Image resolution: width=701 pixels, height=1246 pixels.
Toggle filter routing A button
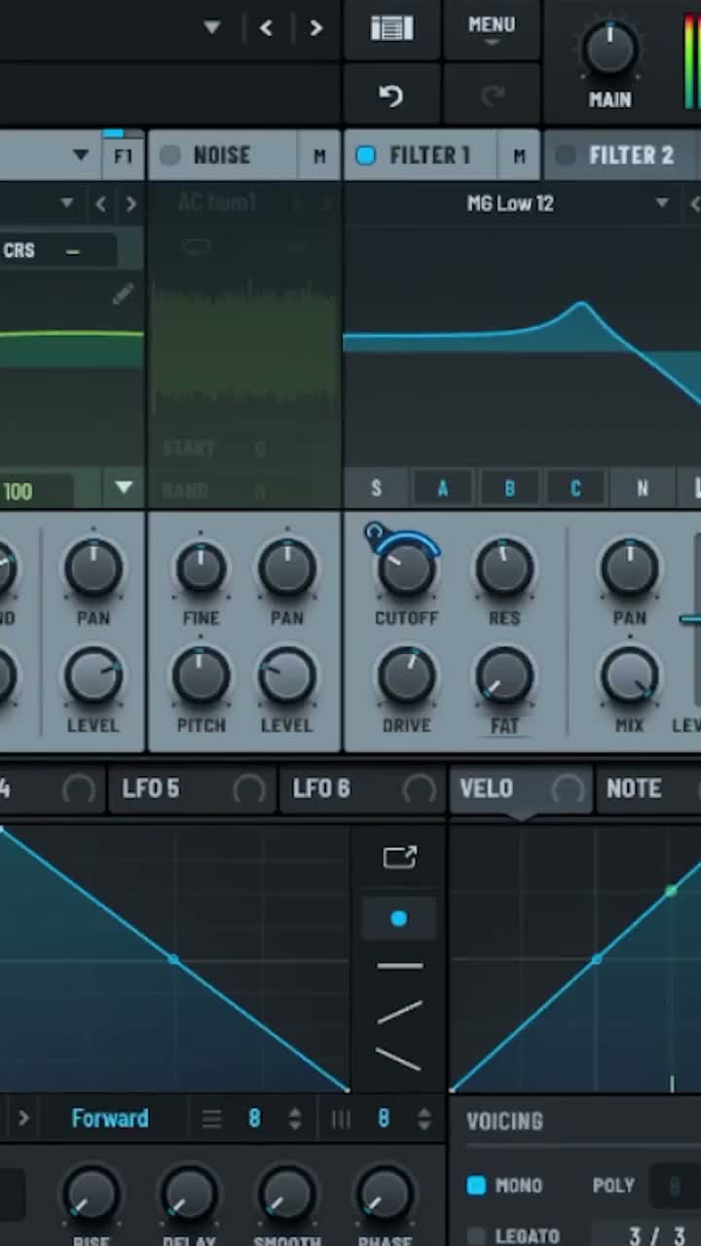[x=442, y=489]
